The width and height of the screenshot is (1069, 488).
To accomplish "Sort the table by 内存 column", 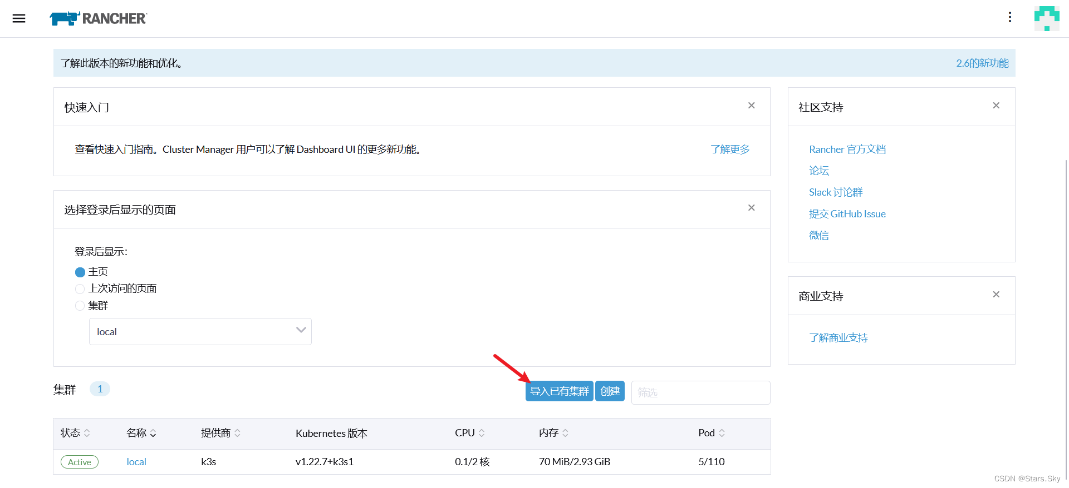I will click(x=553, y=433).
